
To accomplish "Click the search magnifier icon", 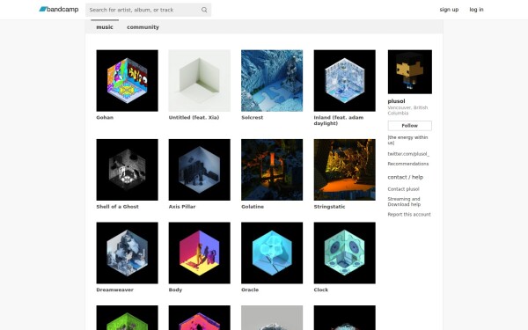I will [x=204, y=10].
